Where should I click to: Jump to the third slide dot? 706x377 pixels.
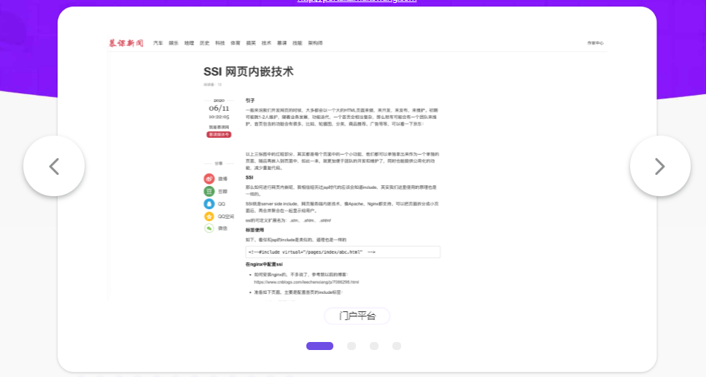(373, 346)
